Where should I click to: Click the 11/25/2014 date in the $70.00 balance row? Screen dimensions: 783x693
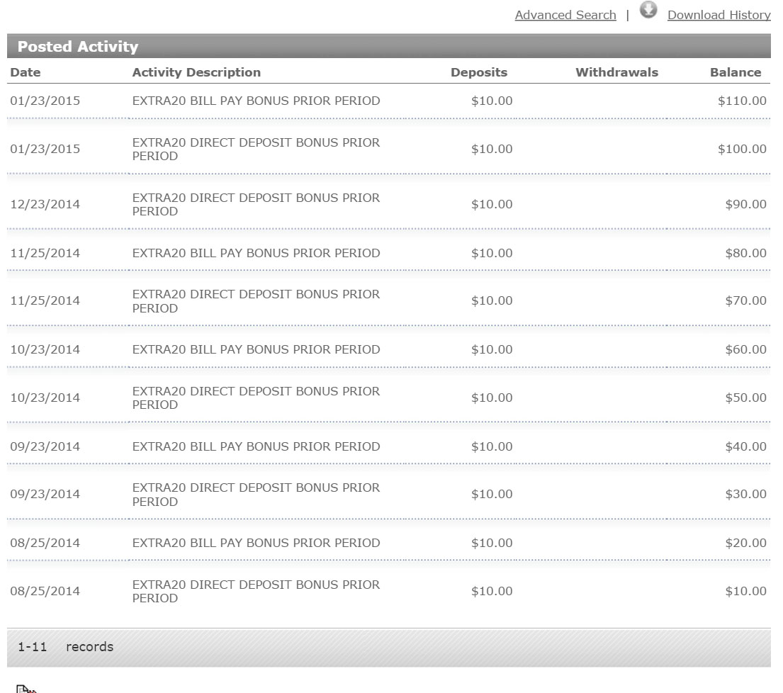click(45, 300)
